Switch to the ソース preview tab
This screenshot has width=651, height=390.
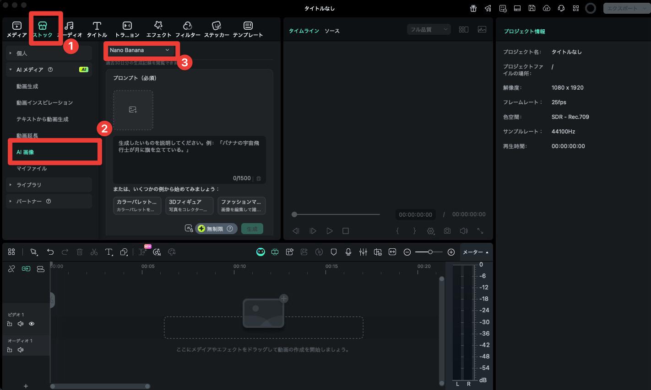pos(332,31)
